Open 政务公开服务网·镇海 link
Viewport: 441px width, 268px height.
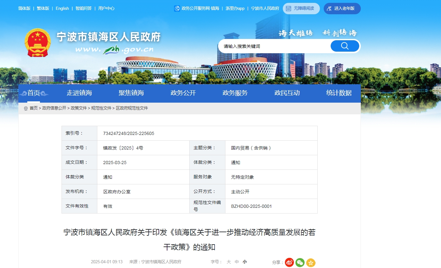pos(200,9)
